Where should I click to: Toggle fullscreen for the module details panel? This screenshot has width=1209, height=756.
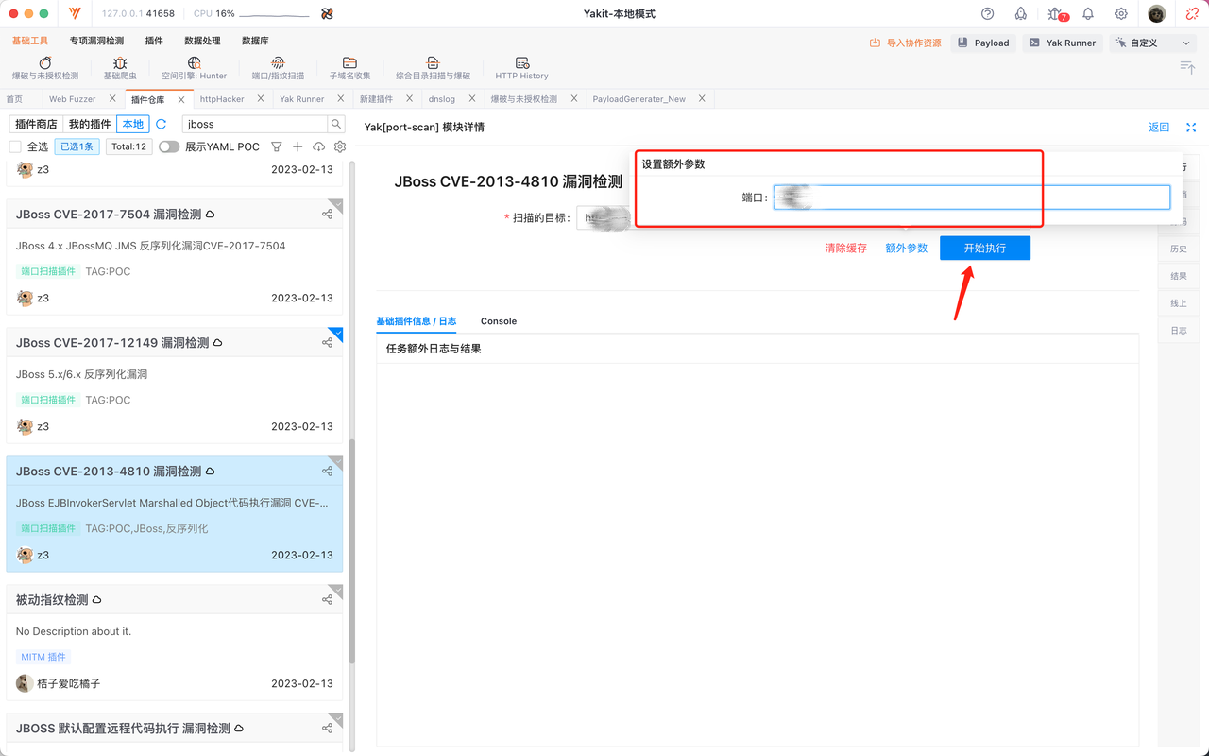(x=1191, y=128)
